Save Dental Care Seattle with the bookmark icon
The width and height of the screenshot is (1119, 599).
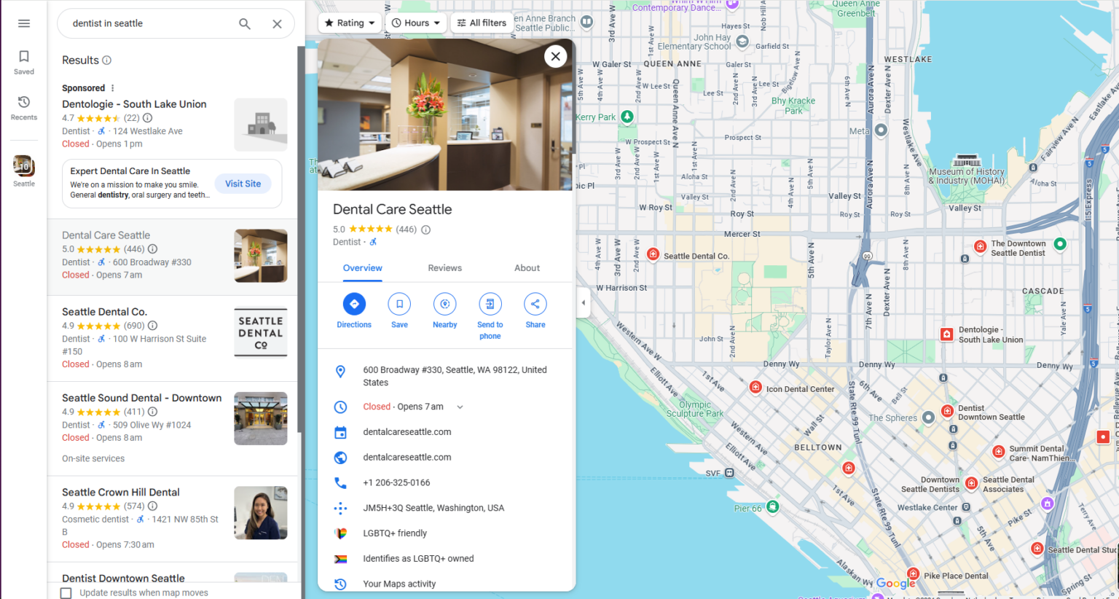(399, 304)
